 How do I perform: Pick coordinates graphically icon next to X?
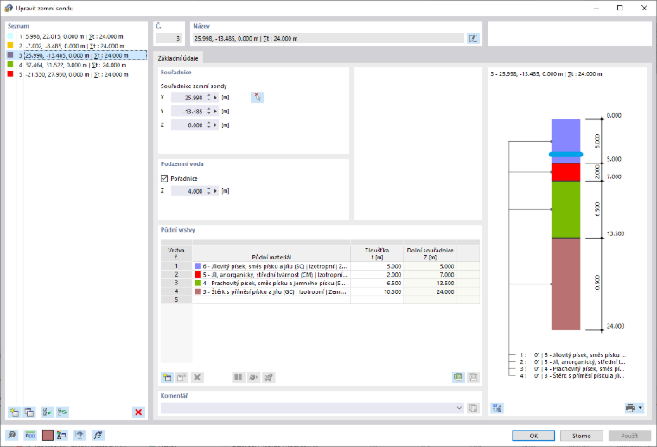click(258, 97)
